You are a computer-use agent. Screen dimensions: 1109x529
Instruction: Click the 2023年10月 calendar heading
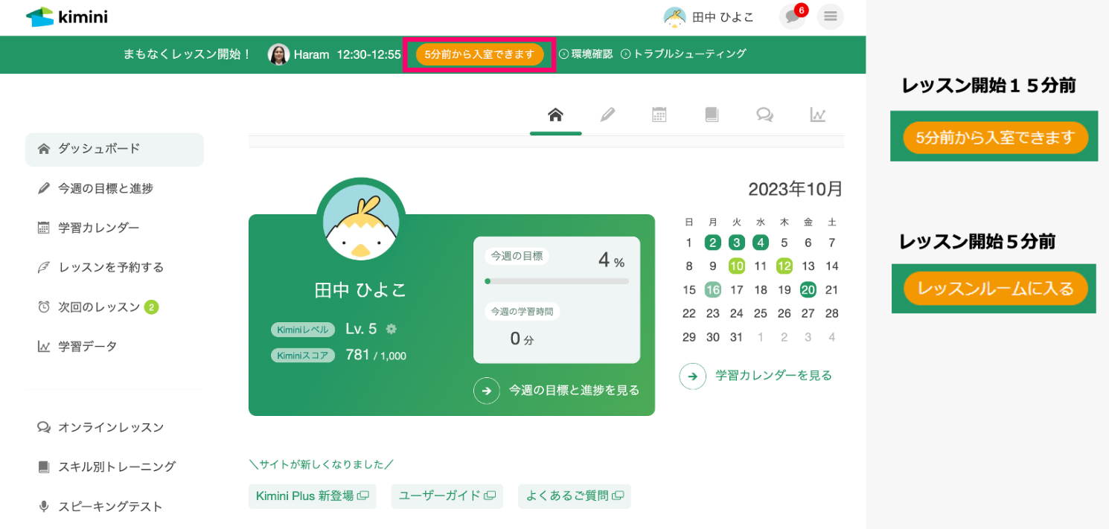(x=796, y=189)
